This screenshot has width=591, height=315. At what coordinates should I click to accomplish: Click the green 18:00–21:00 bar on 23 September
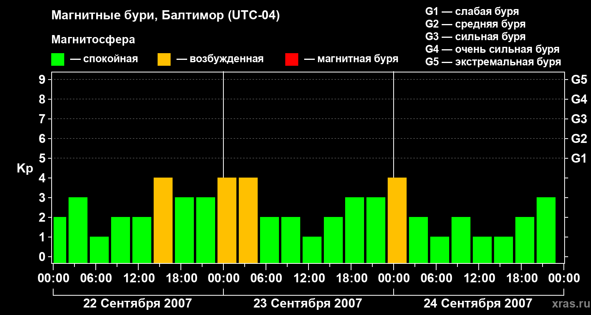tap(355, 230)
